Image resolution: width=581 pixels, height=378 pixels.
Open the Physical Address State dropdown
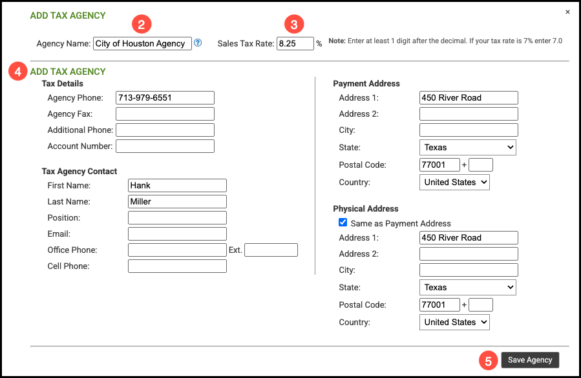[468, 288]
